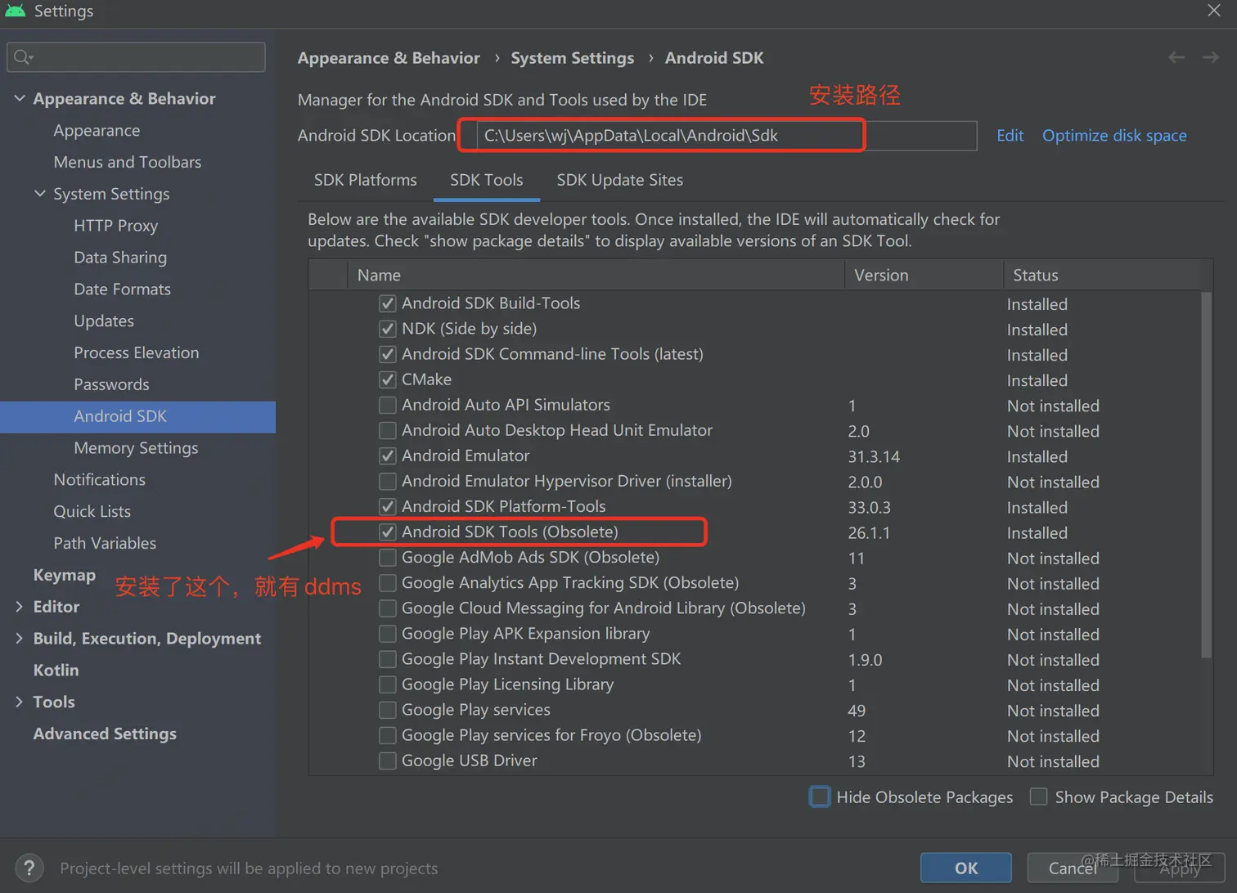Viewport: 1237px width, 893px height.
Task: Select Updates in System Settings
Action: coord(104,321)
